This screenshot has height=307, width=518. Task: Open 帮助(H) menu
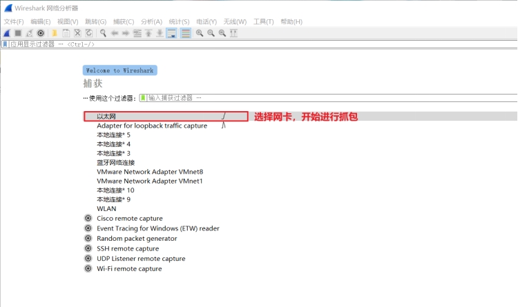(x=291, y=22)
